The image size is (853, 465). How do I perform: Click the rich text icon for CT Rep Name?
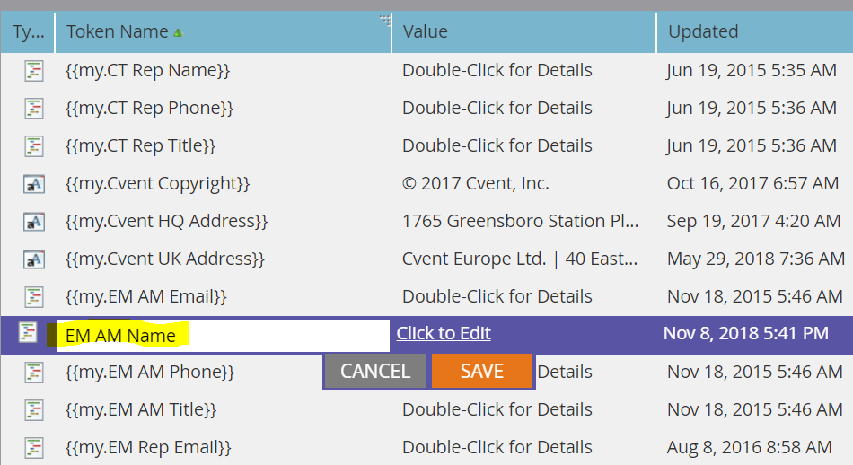(x=34, y=71)
